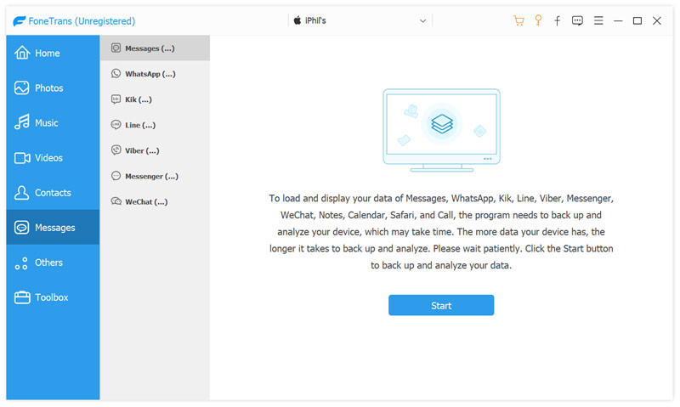Click the Contacts person icon in sidebar
The height and width of the screenshot is (407, 680).
(22, 192)
